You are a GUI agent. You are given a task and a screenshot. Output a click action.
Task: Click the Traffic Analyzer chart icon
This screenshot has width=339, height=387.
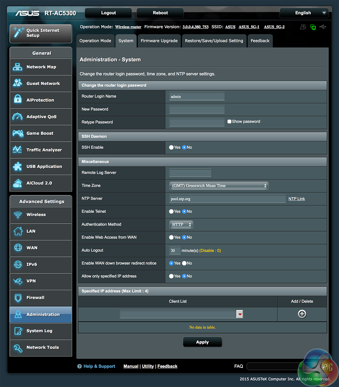[x=17, y=149]
